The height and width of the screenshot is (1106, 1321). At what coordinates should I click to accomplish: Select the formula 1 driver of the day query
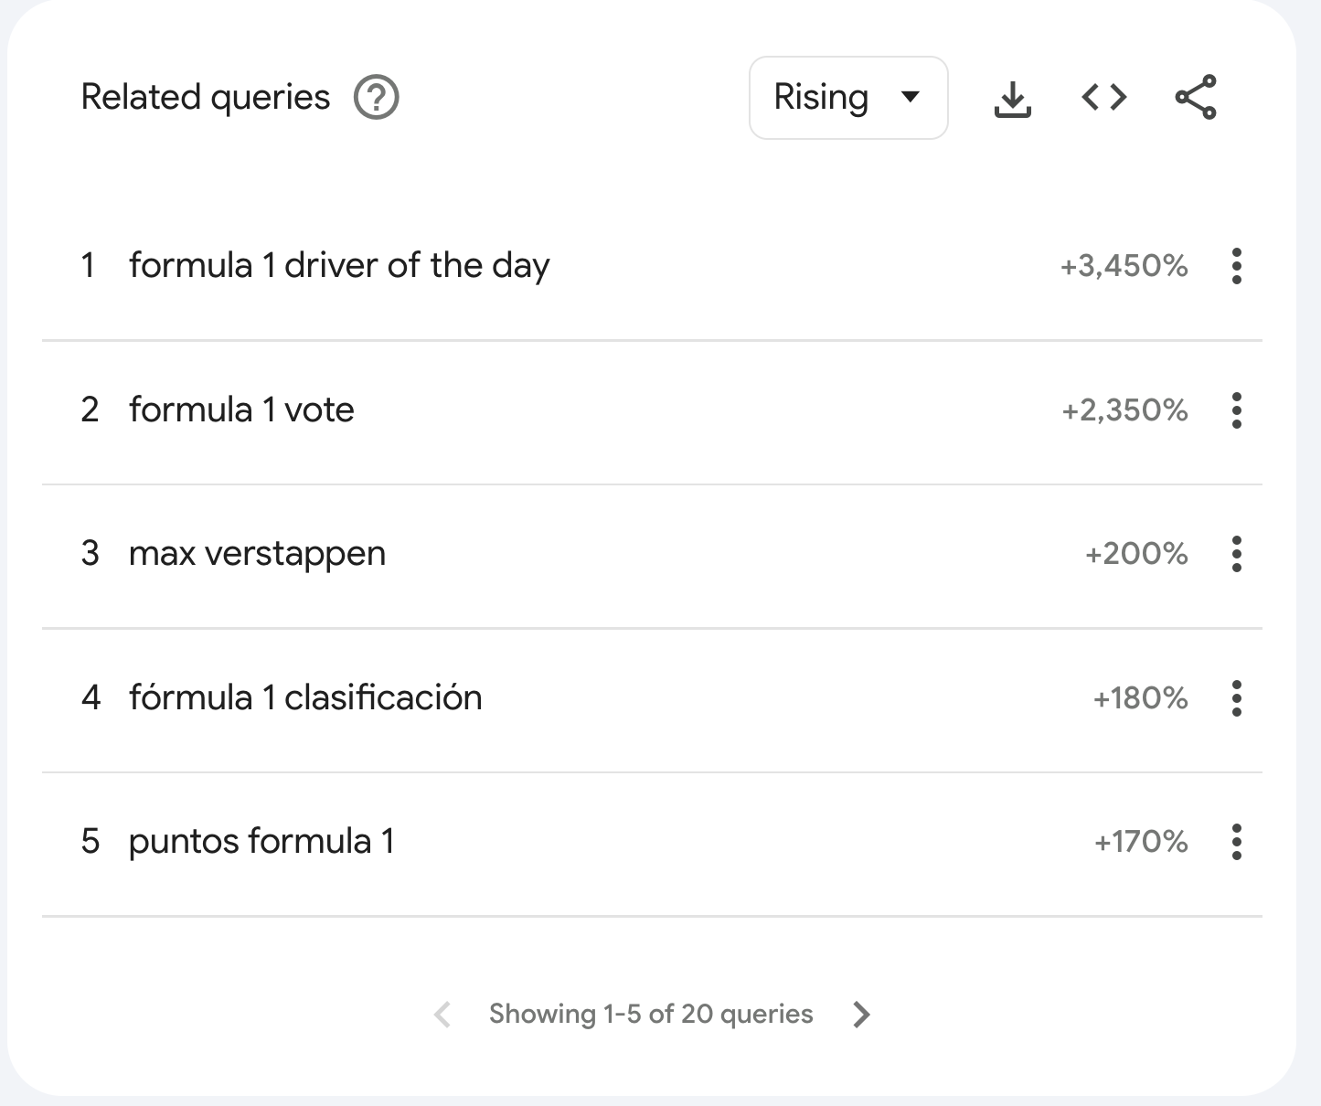[x=339, y=266]
